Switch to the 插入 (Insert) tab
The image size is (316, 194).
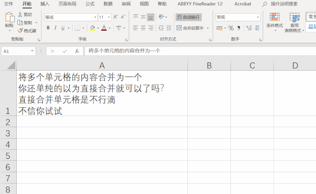coord(45,4)
